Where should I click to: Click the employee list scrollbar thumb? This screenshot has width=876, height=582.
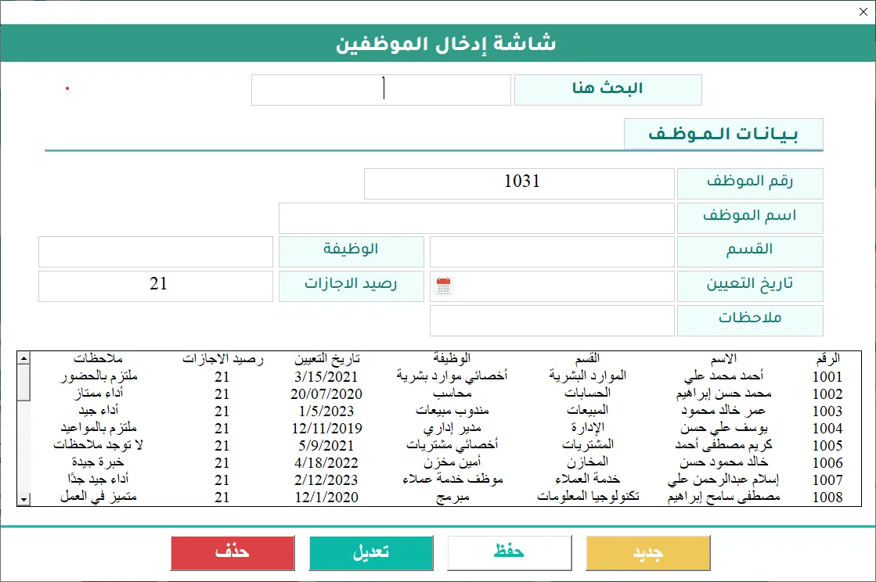23,383
